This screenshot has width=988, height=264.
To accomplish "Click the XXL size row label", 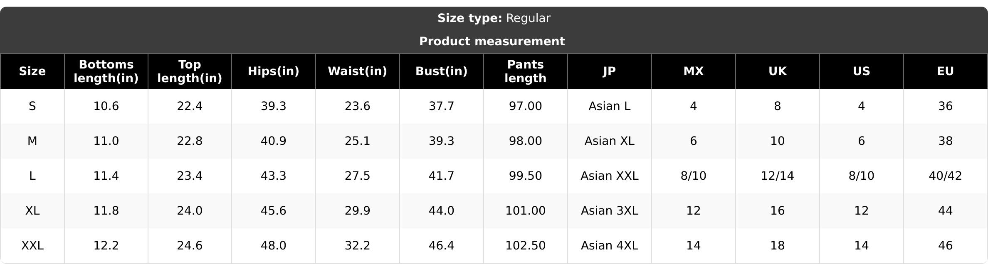I will click(x=32, y=246).
